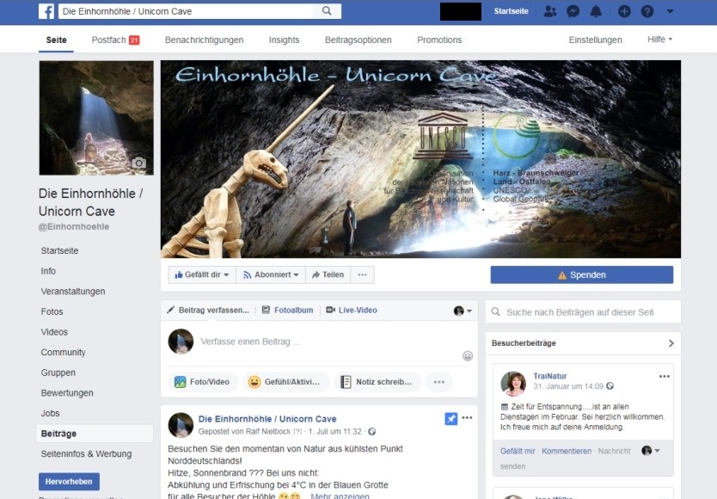
Task: Click the Facebook logo icon
Action: click(46, 11)
